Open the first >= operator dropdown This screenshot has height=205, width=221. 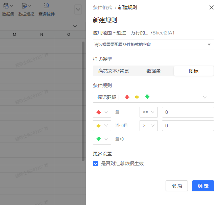pyautogui.click(x=148, y=112)
